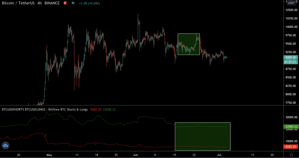Screen dimensions: 299x158
Task: Click the red flag icon beside BINANCE
Action: coord(64,3)
